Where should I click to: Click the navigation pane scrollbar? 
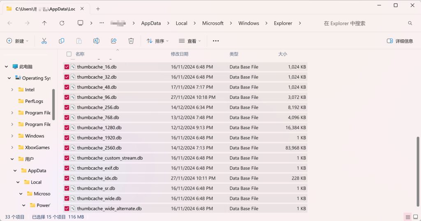click(x=53, y=105)
